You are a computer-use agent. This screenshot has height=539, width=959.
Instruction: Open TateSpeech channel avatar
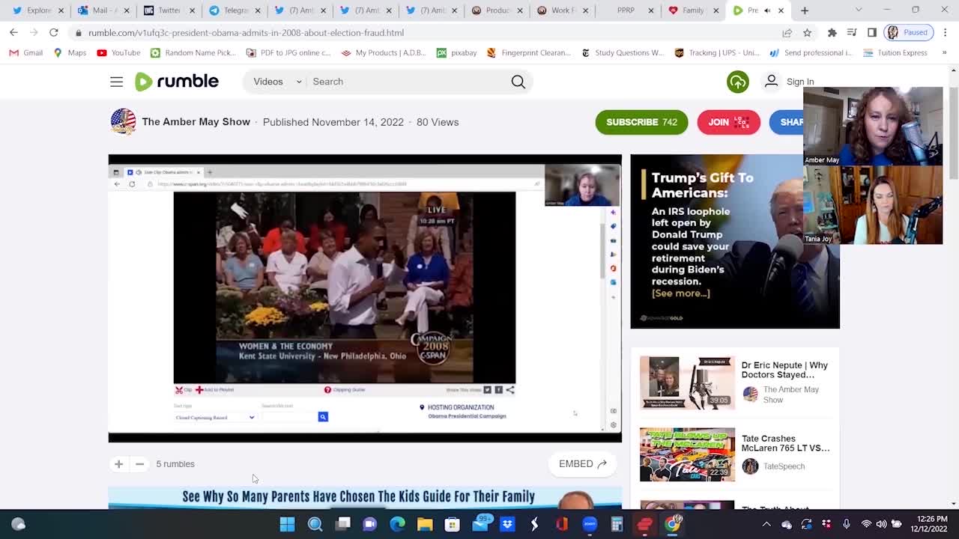click(x=750, y=466)
